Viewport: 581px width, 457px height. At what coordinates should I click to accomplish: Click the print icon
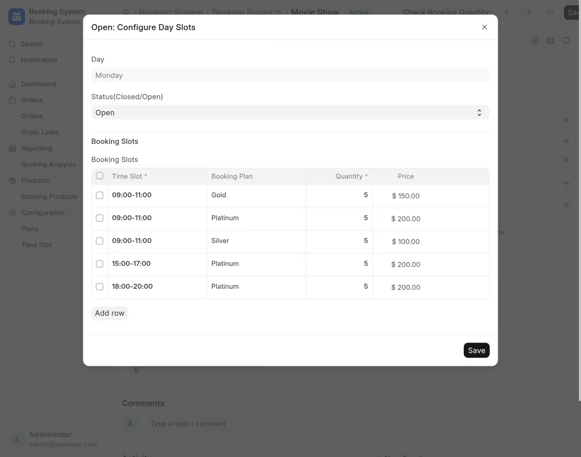[550, 41]
